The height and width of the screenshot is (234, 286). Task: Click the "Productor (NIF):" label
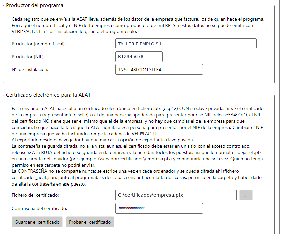[28, 57]
